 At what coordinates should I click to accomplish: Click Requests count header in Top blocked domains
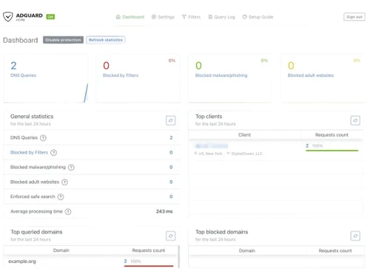[x=335, y=250]
